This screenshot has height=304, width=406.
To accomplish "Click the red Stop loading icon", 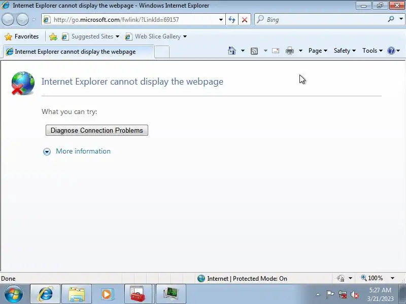I will pyautogui.click(x=245, y=20).
